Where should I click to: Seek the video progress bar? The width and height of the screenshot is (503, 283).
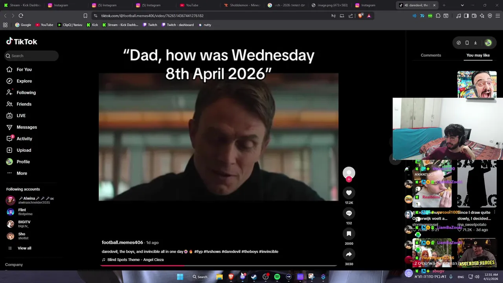coord(218,266)
